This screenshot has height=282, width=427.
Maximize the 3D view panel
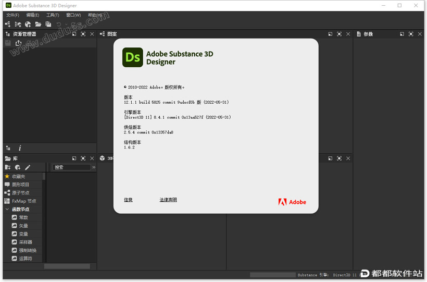(x=339, y=158)
